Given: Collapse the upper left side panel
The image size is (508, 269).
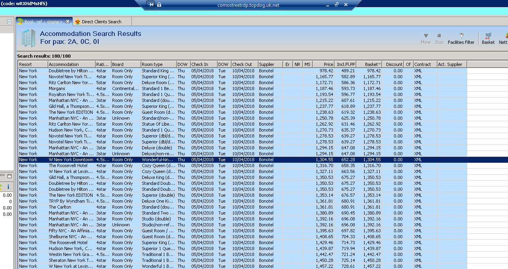Looking at the screenshot, I should point(10,22).
